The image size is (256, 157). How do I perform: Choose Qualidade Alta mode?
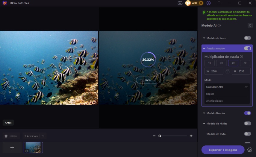pos(227,87)
